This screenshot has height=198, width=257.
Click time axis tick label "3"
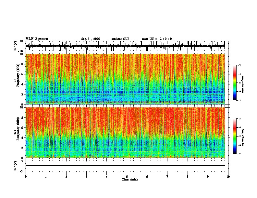pos(86,177)
